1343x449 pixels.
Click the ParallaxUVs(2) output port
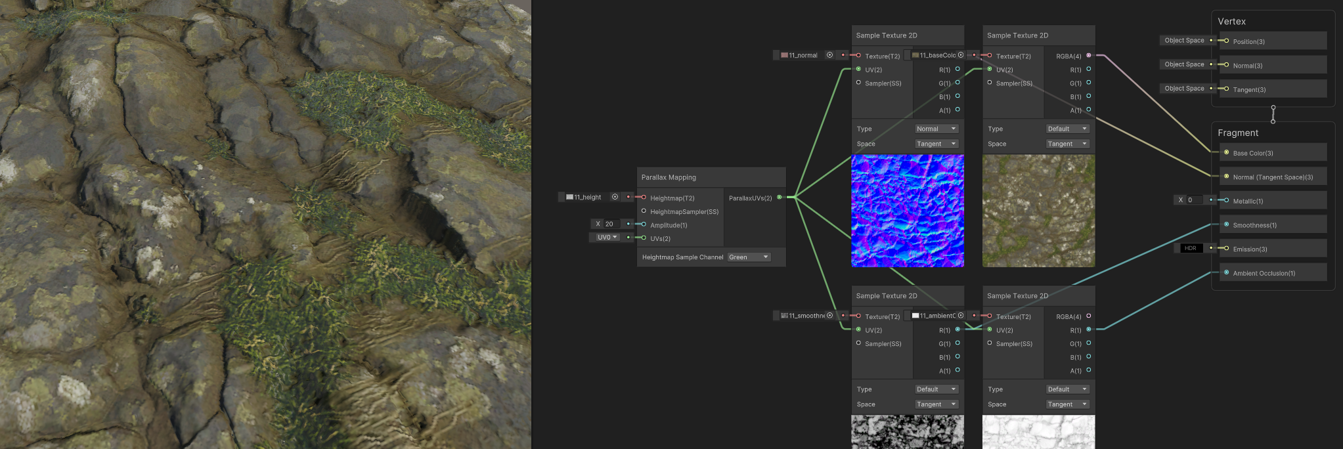click(x=780, y=197)
